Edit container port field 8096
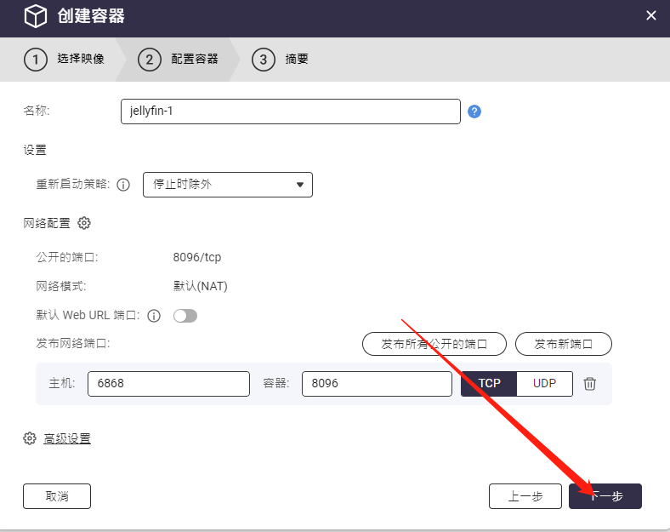 (377, 384)
